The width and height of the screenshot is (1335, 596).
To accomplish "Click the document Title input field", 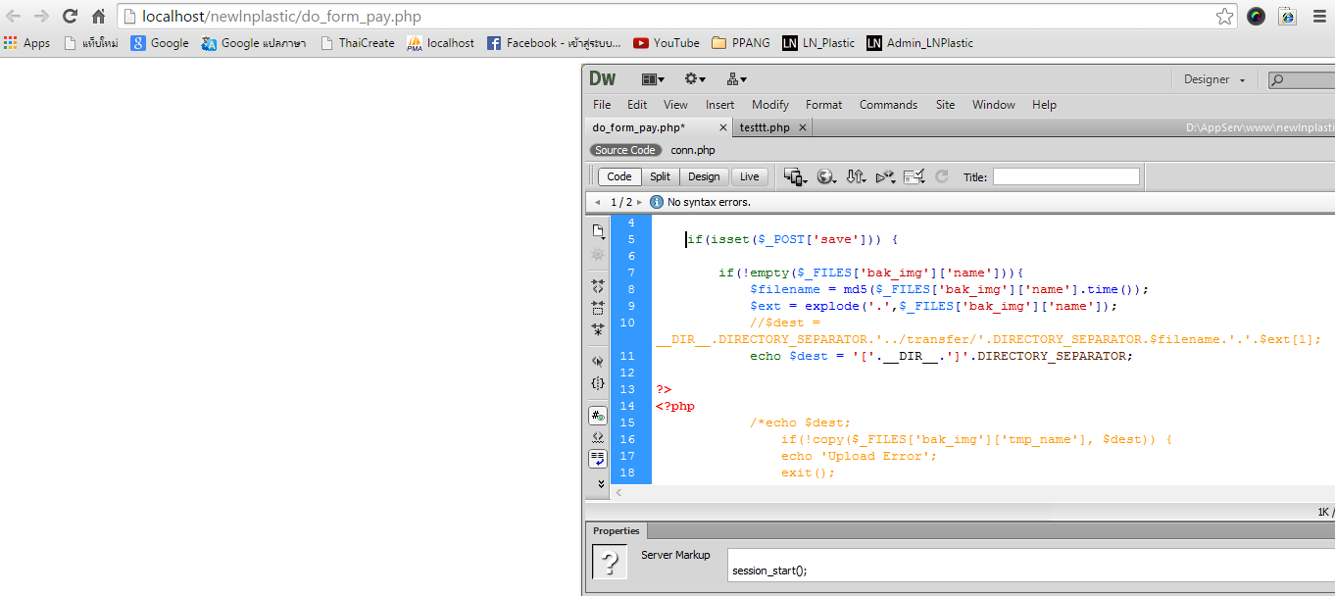I will point(1066,176).
